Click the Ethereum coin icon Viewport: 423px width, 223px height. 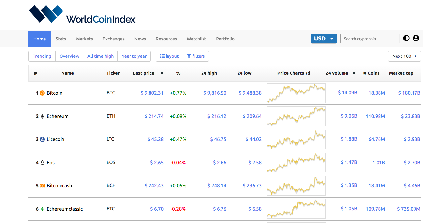point(43,116)
